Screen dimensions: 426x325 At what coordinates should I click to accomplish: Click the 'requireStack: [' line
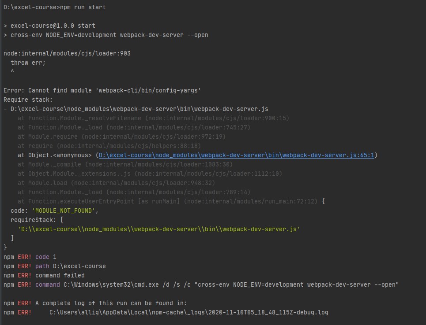click(37, 220)
